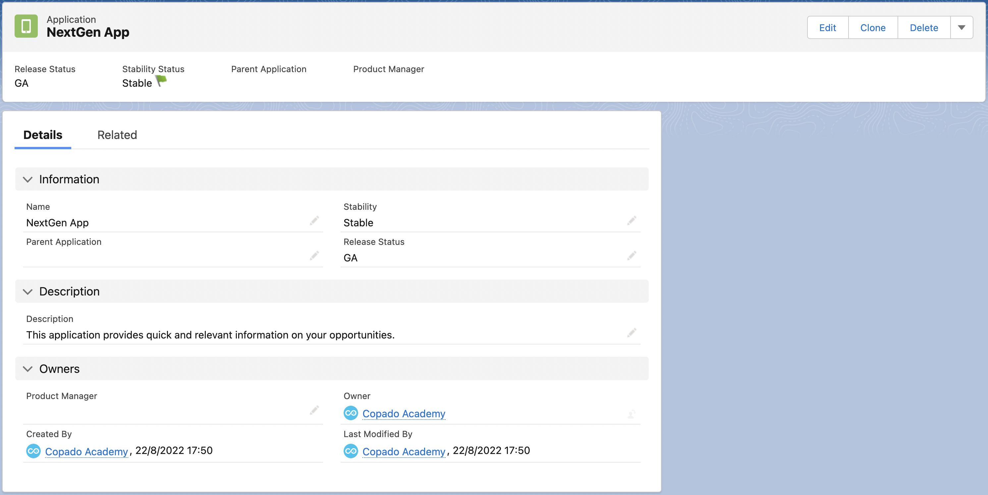Edit the Description field pencil icon
988x495 pixels.
tap(632, 333)
